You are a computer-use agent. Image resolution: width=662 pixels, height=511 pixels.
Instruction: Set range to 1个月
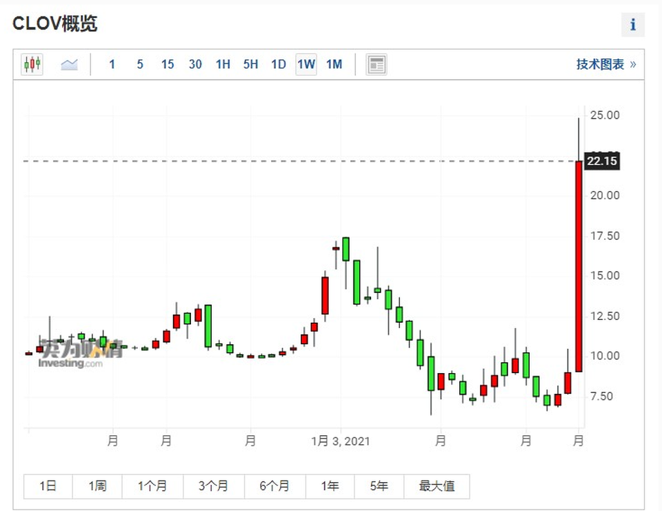click(152, 486)
